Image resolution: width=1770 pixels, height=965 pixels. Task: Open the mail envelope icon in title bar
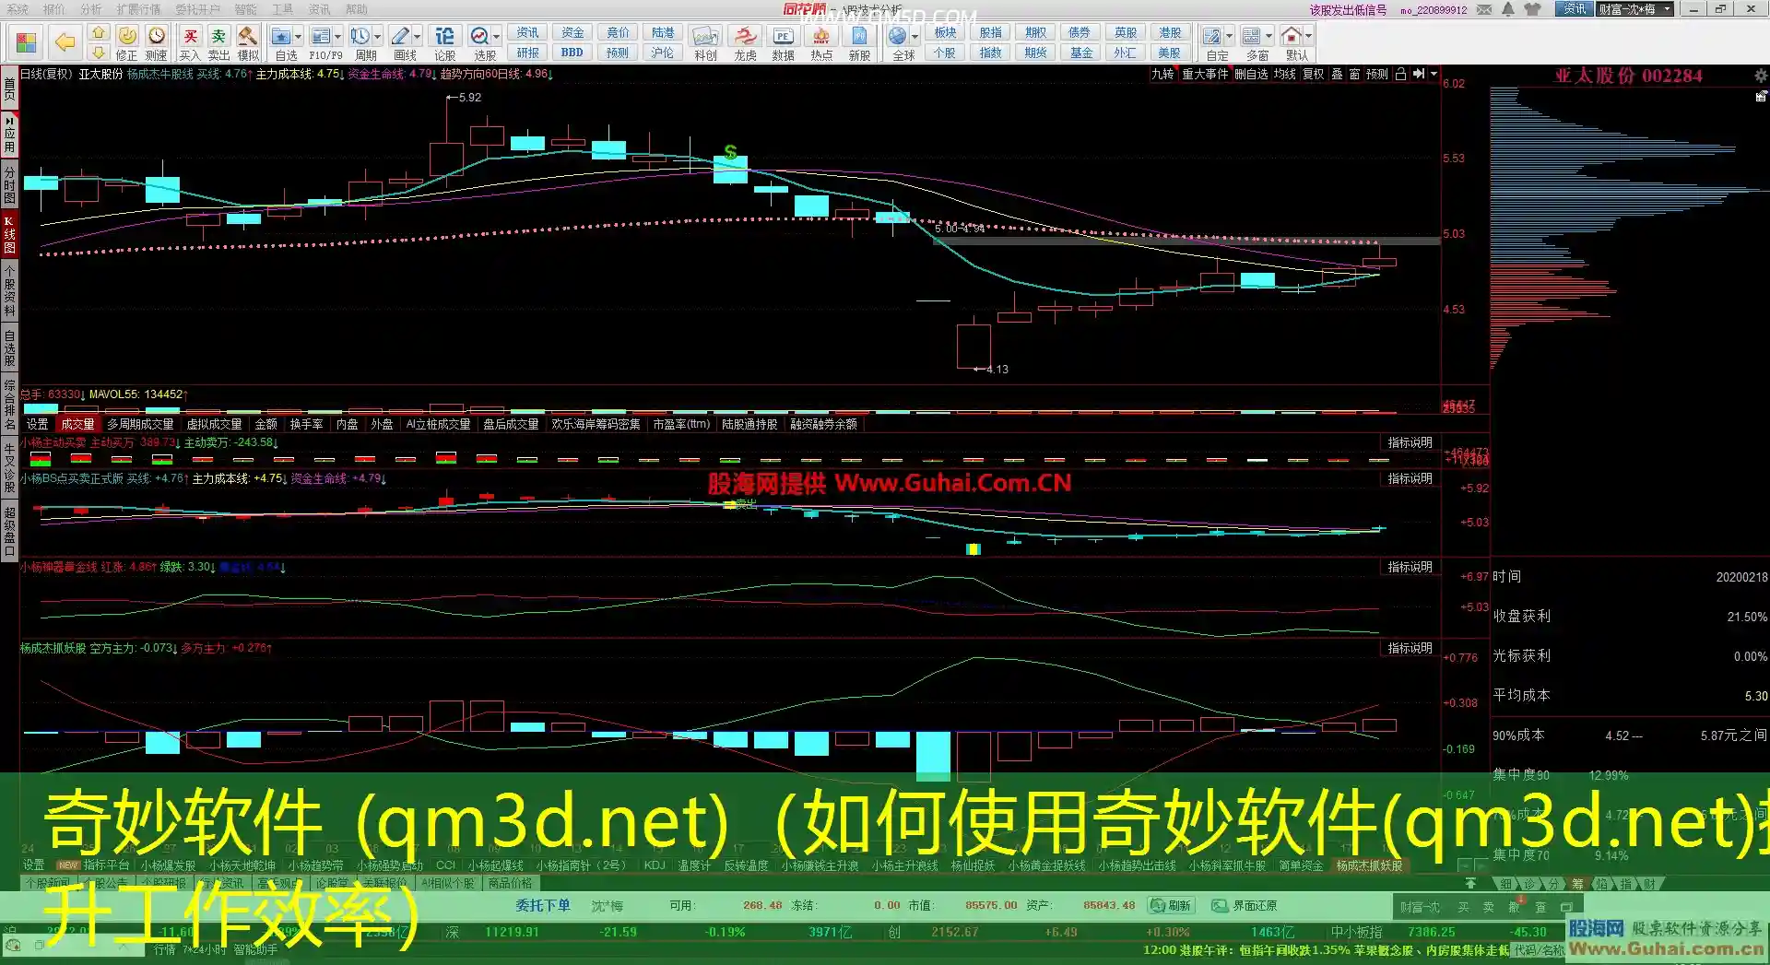[x=1484, y=9]
